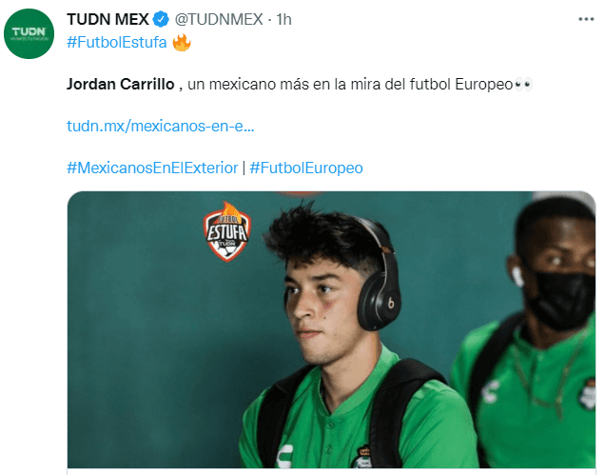Open the three-dot more options menu

586,19
